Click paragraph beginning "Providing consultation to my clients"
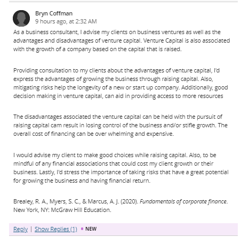 (121, 83)
